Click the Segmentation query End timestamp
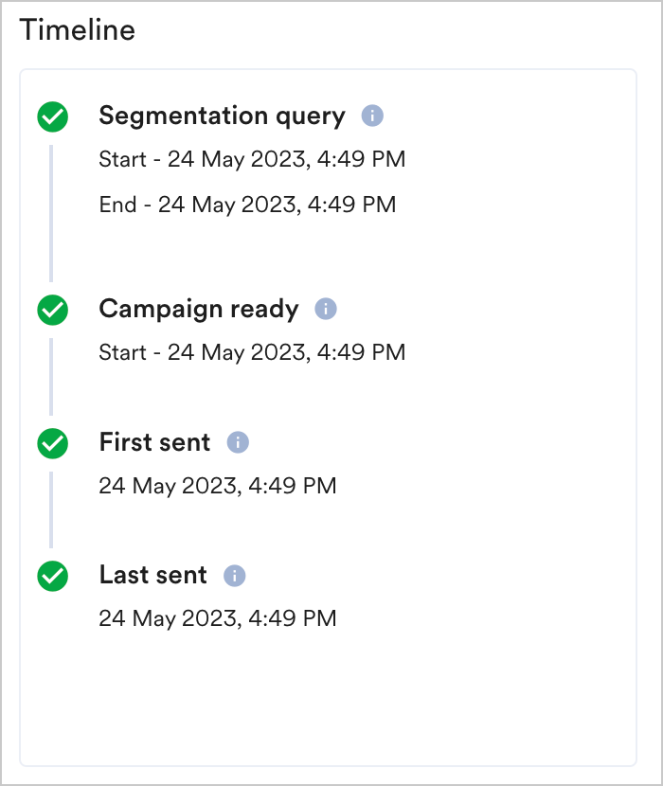 [x=247, y=205]
